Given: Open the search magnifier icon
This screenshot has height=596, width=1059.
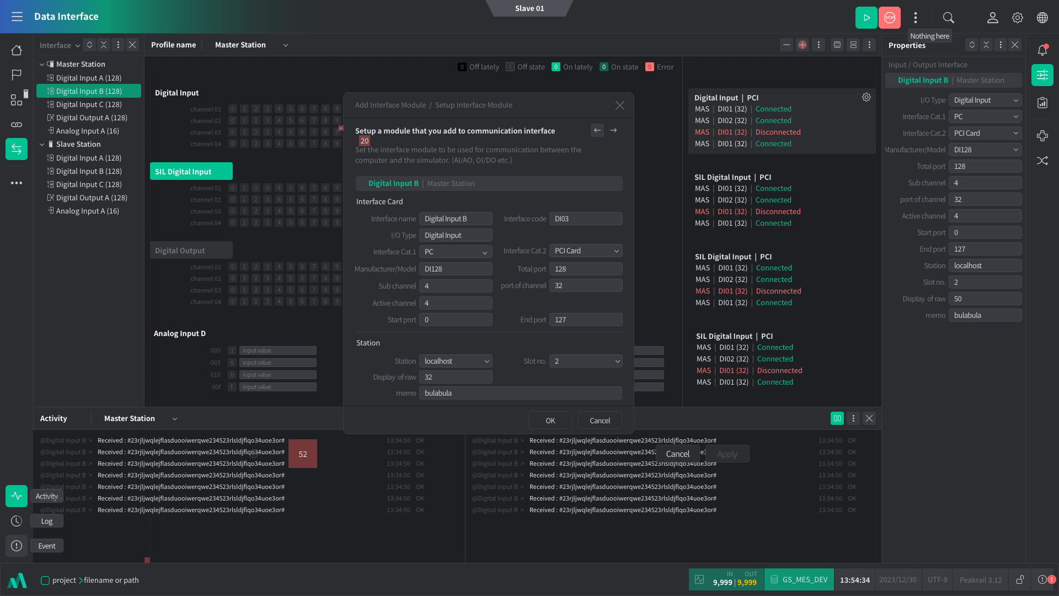Looking at the screenshot, I should (948, 18).
